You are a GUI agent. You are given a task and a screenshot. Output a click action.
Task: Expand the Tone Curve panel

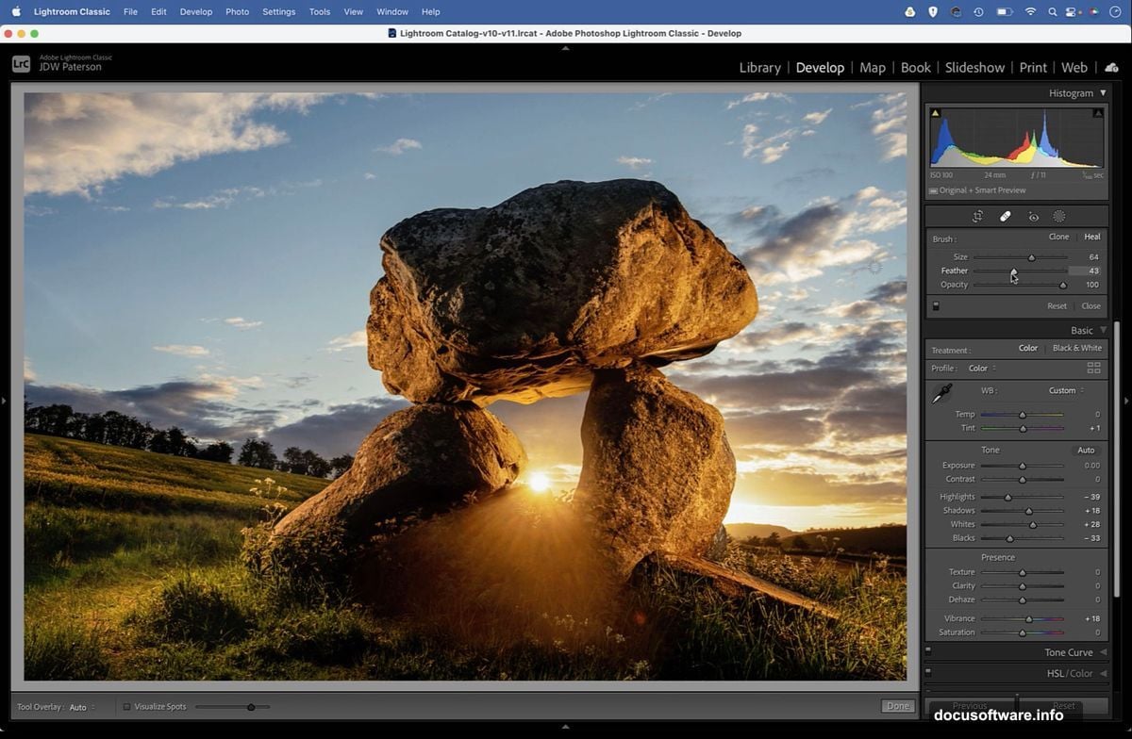(x=1069, y=651)
